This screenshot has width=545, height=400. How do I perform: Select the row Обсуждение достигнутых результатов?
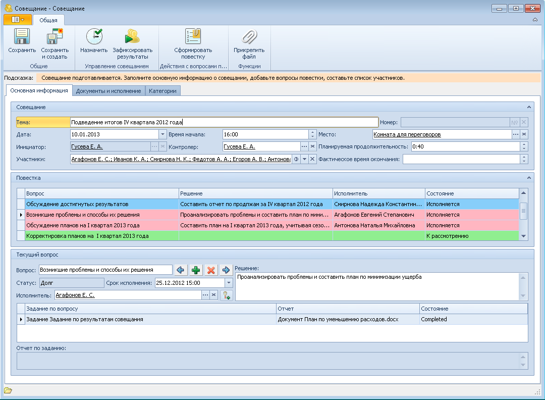[267, 204]
